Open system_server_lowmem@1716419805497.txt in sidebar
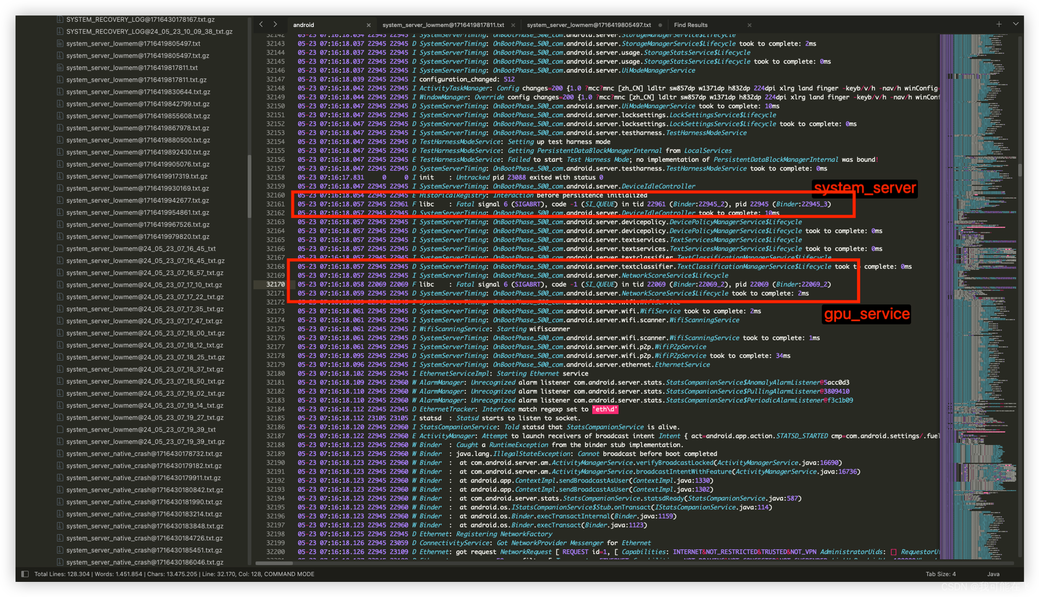Image resolution: width=1039 pixels, height=597 pixels. point(133,44)
